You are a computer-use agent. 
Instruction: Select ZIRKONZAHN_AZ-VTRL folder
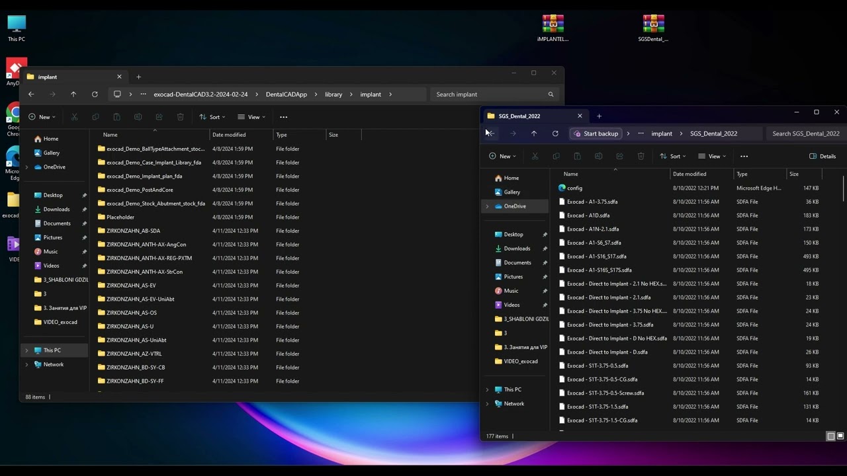point(134,354)
